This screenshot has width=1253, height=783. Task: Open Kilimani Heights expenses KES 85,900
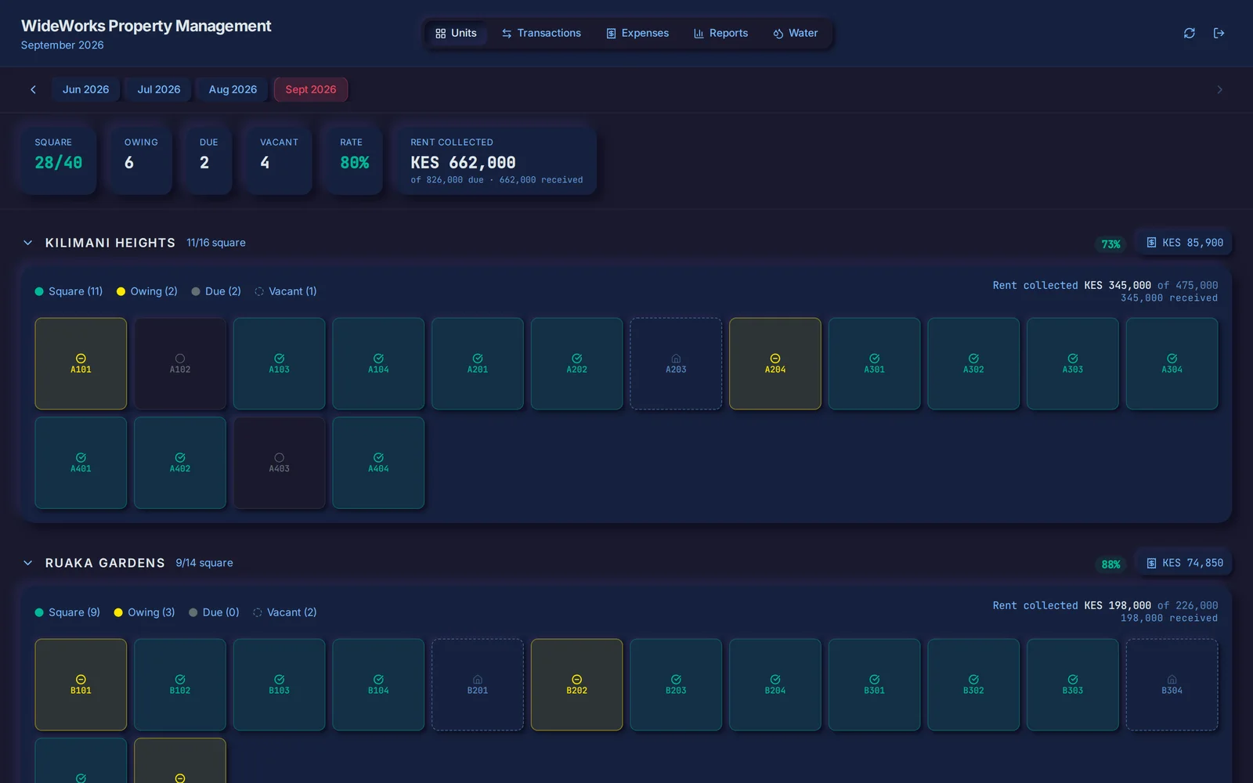coord(1184,243)
